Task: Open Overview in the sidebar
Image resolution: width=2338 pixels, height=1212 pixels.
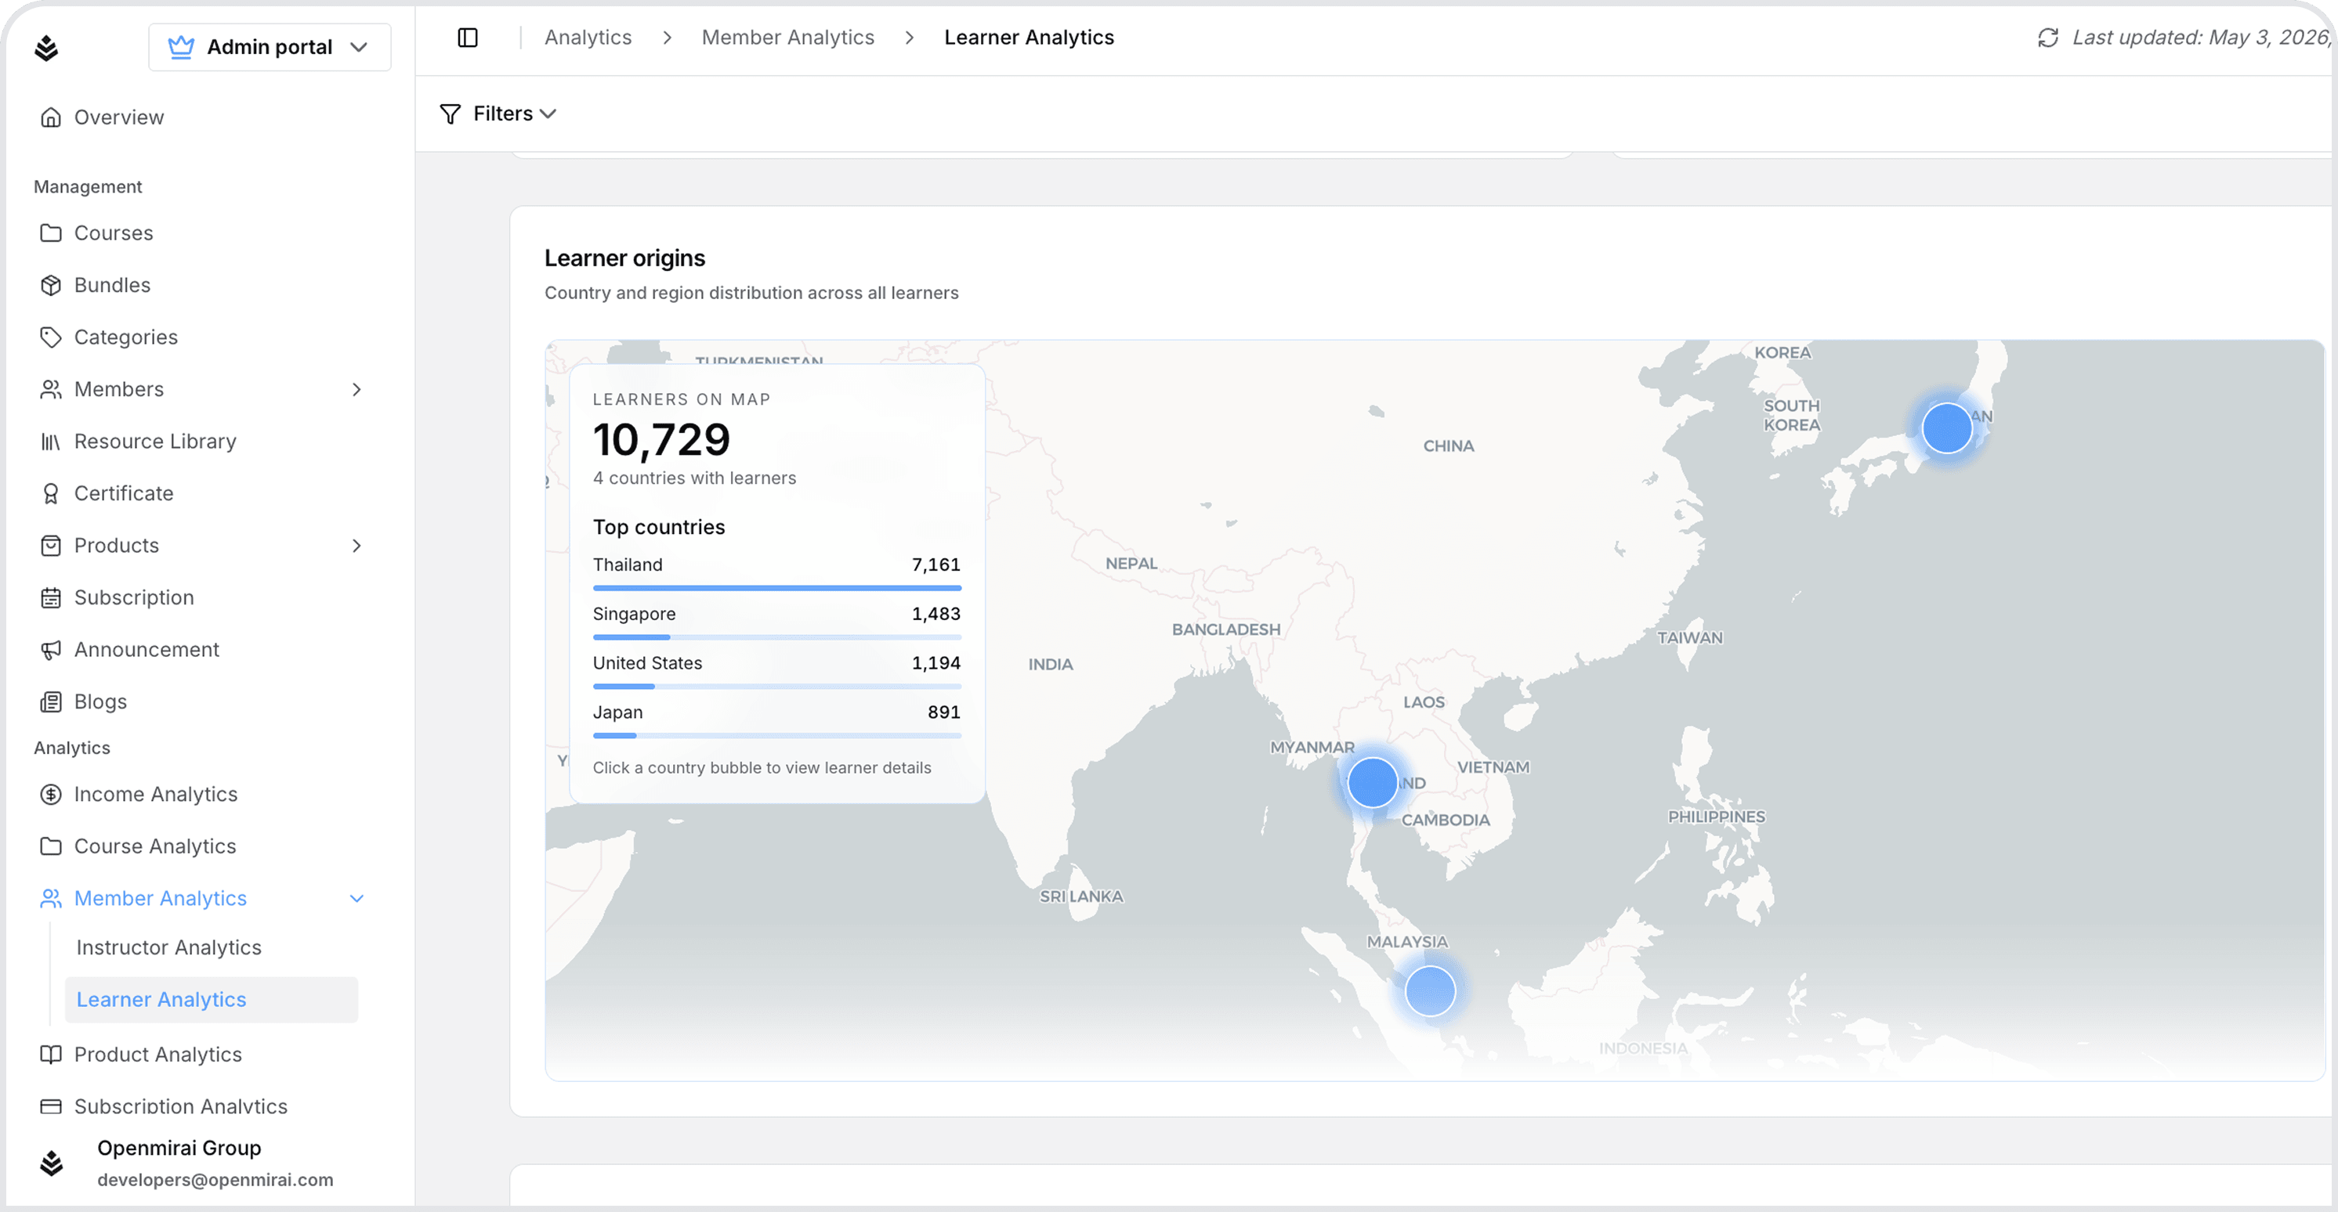Action: pyautogui.click(x=119, y=117)
